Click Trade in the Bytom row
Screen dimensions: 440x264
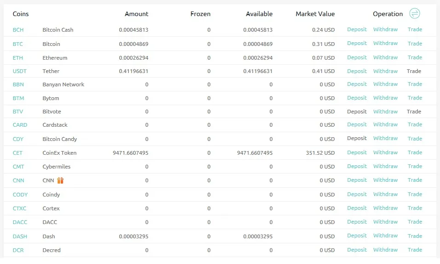click(x=415, y=98)
